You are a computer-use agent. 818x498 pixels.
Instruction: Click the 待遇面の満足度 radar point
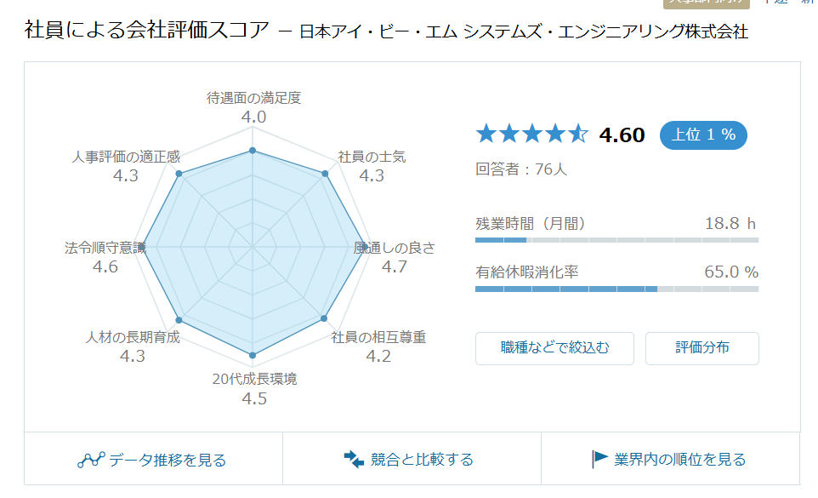click(x=253, y=151)
